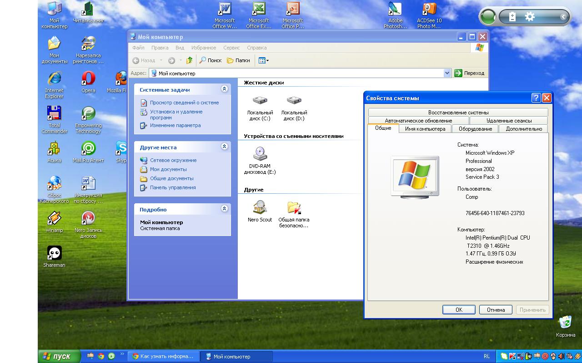
Task: Open Изменение параметра link
Action: point(175,125)
